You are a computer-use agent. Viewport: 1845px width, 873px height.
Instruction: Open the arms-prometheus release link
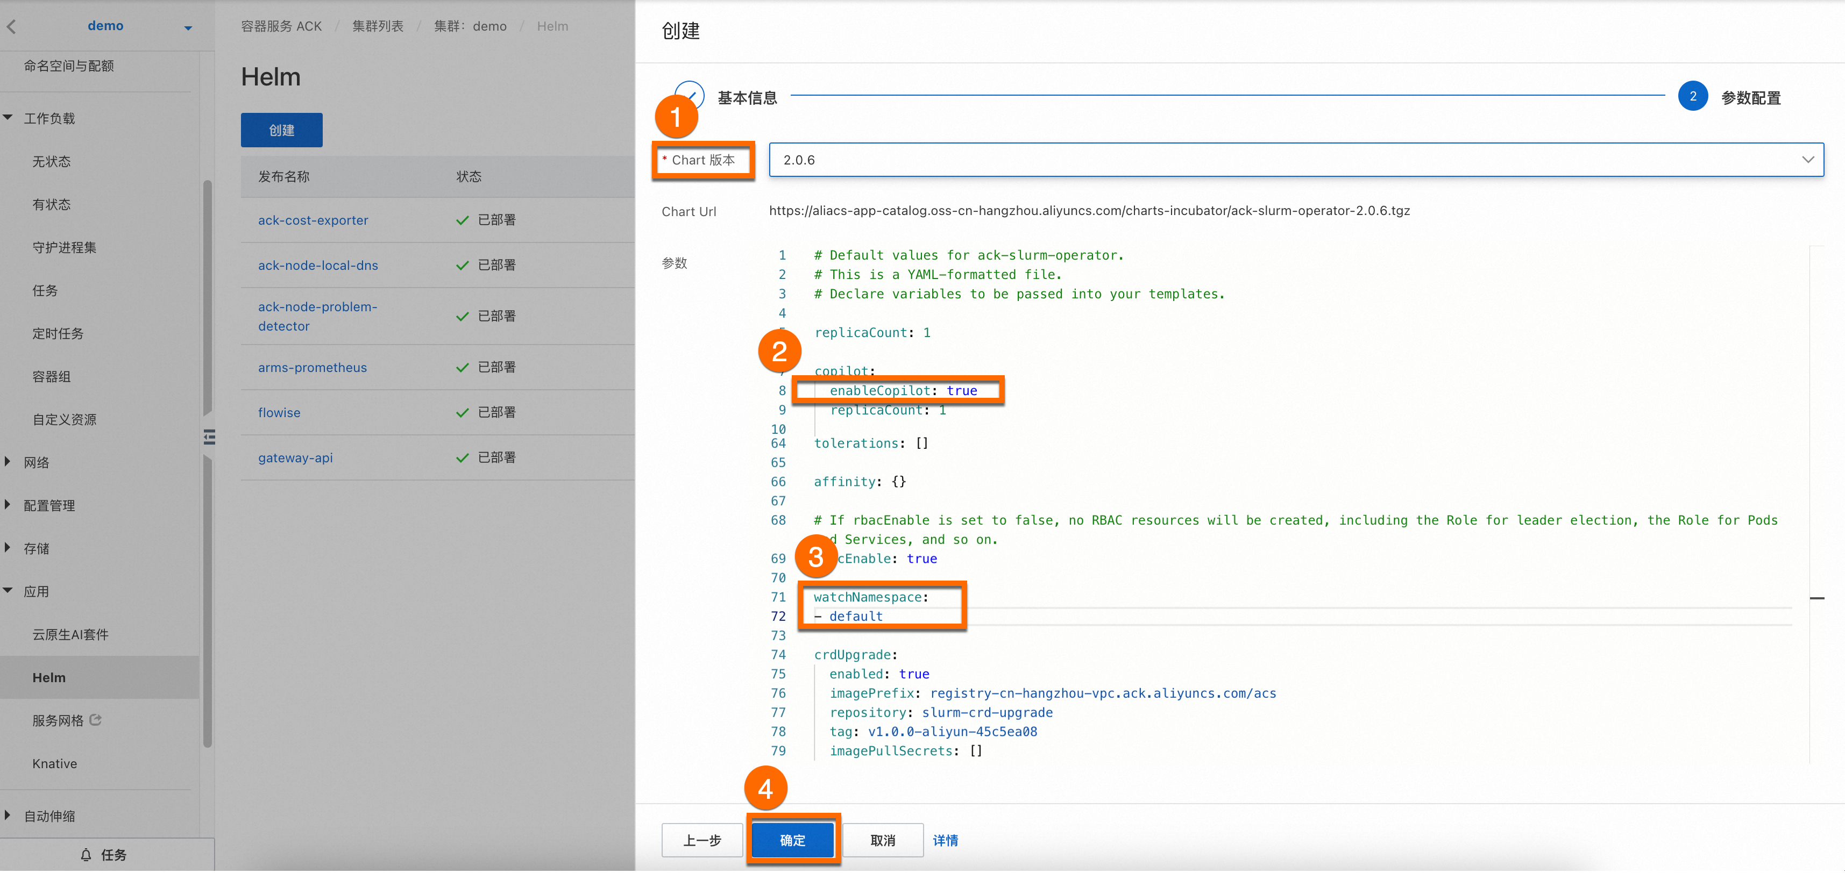tap(313, 367)
